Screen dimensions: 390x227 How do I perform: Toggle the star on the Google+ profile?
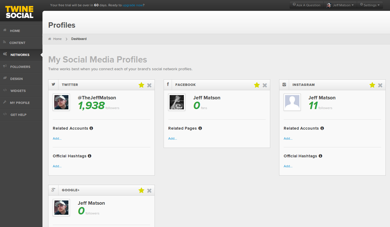[141, 190]
